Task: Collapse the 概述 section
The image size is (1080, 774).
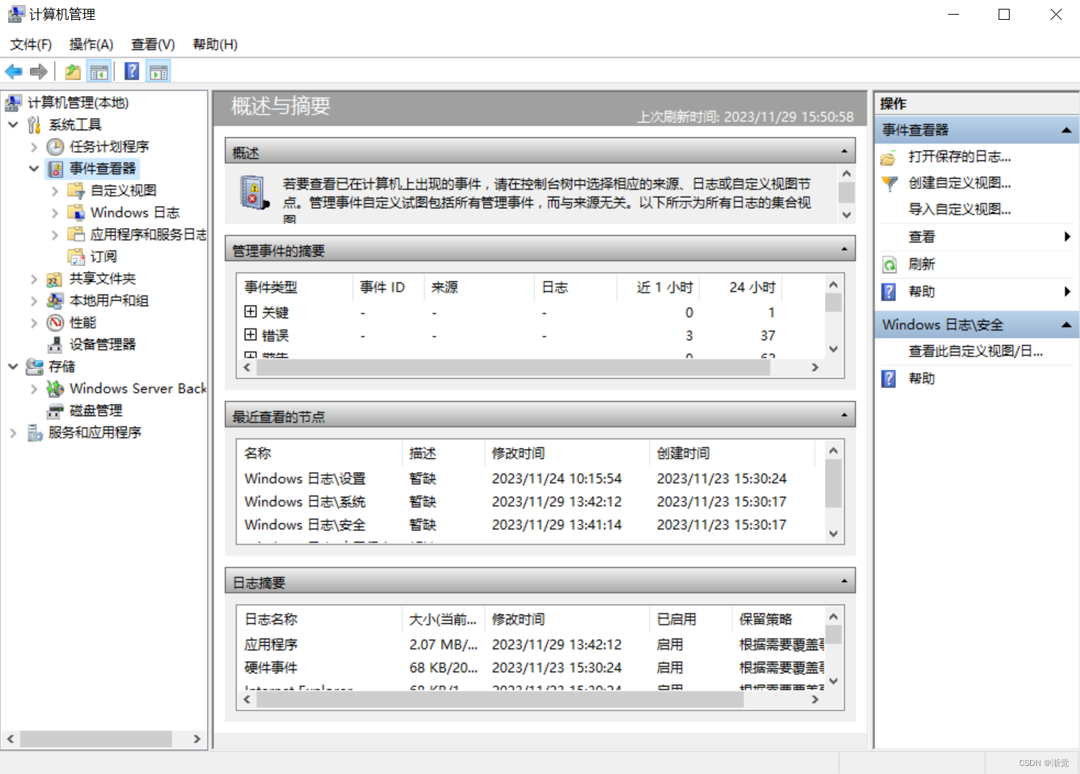Action: [845, 152]
